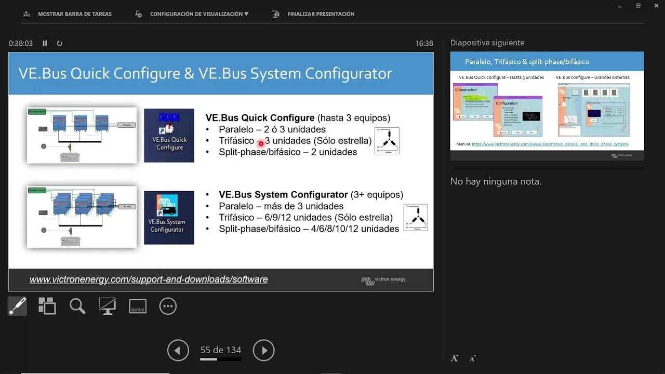The image size is (665, 374).
Task: Close the presenter view window
Action: pyautogui.click(x=657, y=6)
